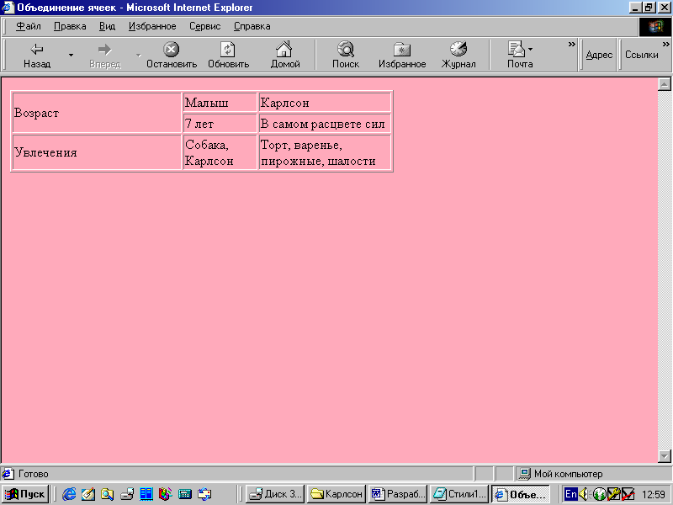
Task: Click the green globe tray icon
Action: (600, 494)
